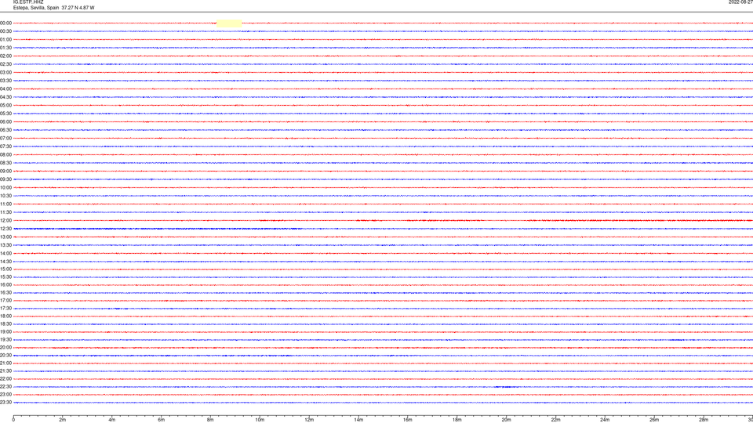Select the '05:30' trace label
Image resolution: width=753 pixels, height=423 pixels.
pyautogui.click(x=5, y=114)
